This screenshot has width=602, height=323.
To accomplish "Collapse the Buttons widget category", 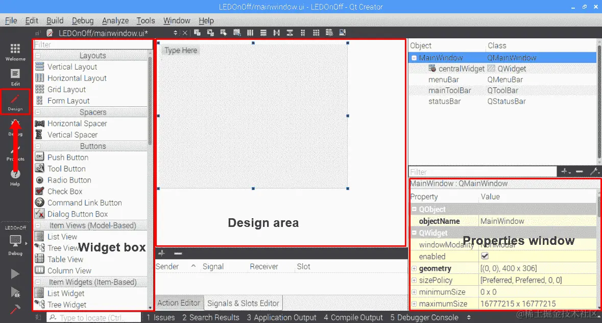I will click(38, 146).
